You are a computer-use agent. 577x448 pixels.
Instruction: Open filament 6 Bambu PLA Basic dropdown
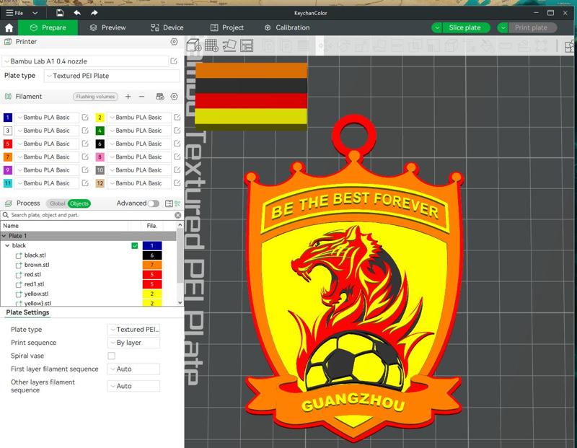138,144
